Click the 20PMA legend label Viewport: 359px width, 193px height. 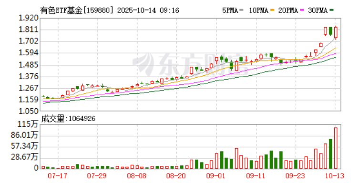click(x=288, y=10)
